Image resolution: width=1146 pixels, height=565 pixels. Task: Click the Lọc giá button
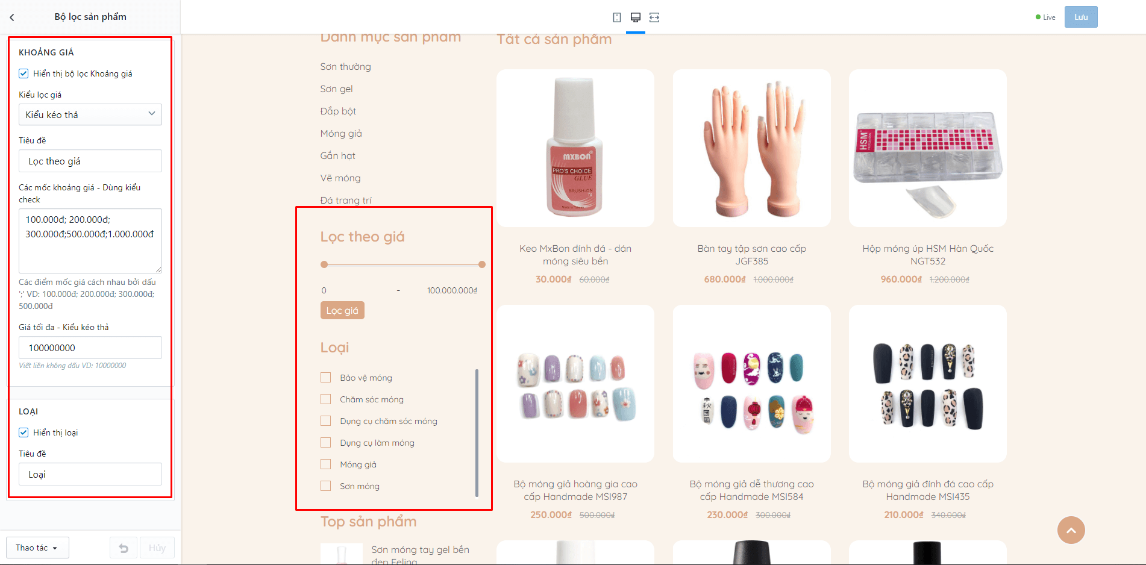[342, 310]
